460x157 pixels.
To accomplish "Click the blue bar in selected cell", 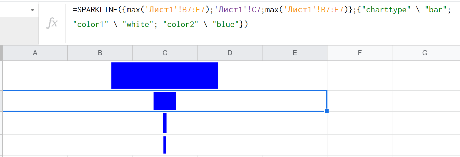I will coord(165,101).
